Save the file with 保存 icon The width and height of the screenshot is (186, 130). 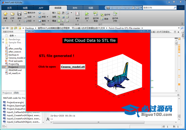tap(19, 14)
